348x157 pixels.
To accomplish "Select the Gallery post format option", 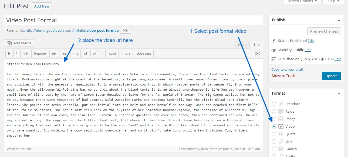I will point(274,149).
